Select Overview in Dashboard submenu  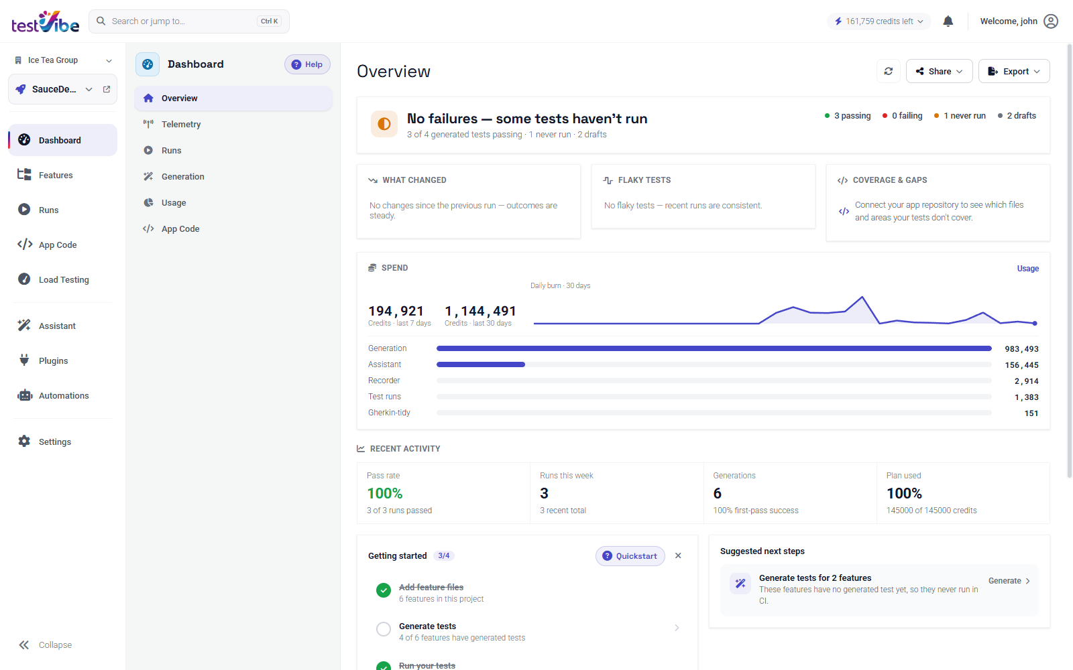[233, 98]
